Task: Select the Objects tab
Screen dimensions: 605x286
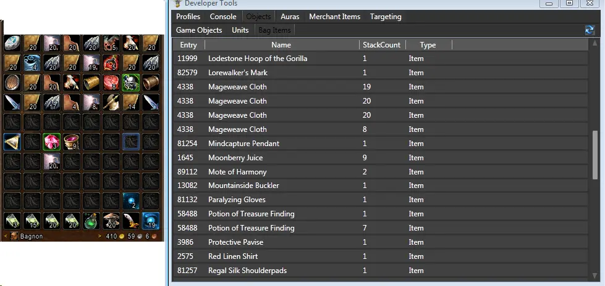Action: click(x=258, y=17)
